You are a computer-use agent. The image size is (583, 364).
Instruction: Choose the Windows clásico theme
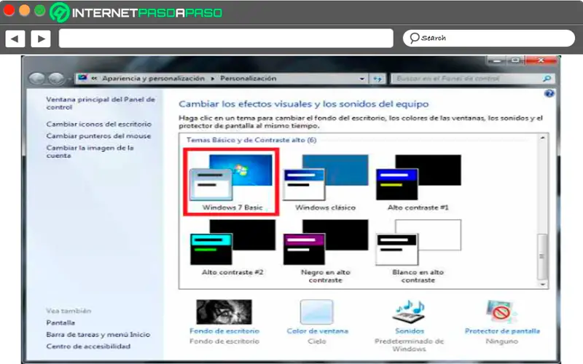pos(325,182)
